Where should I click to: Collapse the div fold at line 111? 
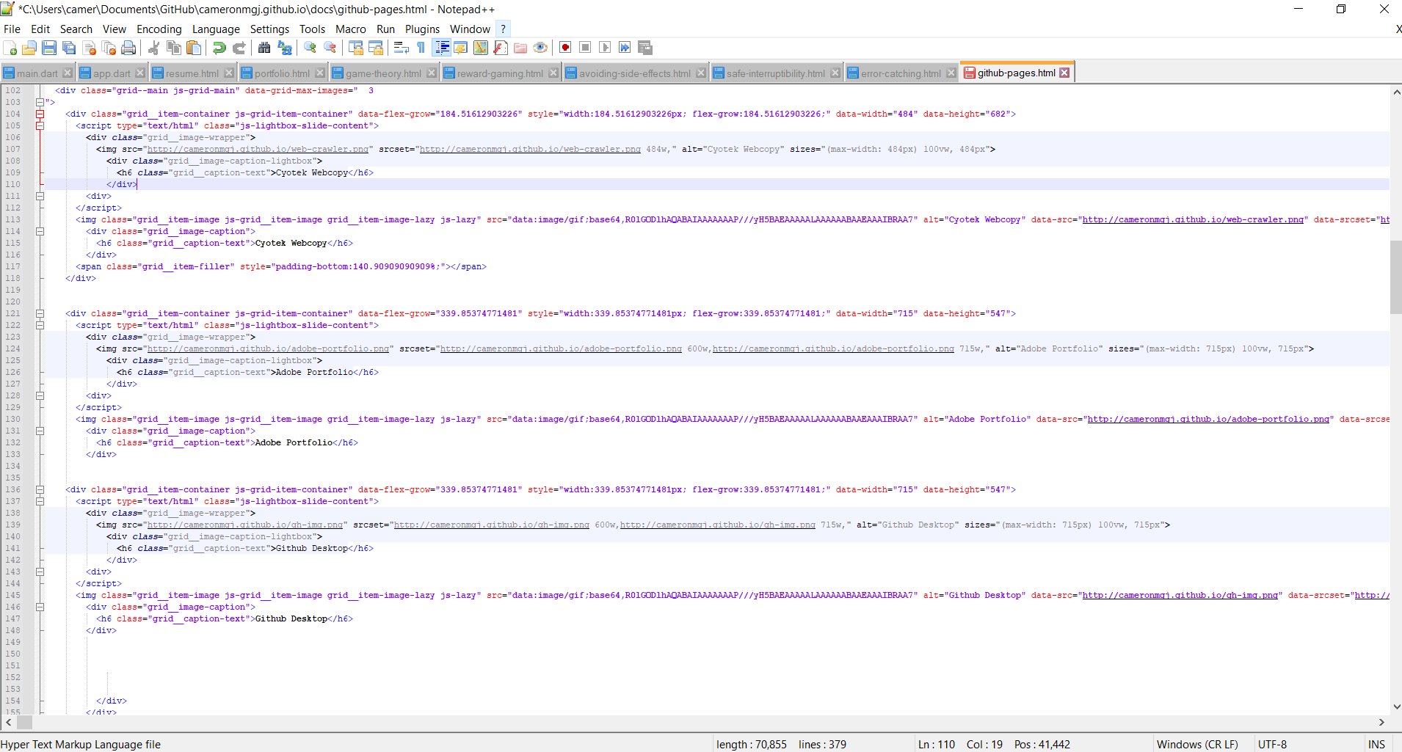click(x=40, y=196)
